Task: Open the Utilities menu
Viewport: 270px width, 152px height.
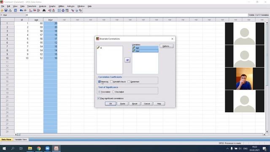Action: [x=61, y=6]
